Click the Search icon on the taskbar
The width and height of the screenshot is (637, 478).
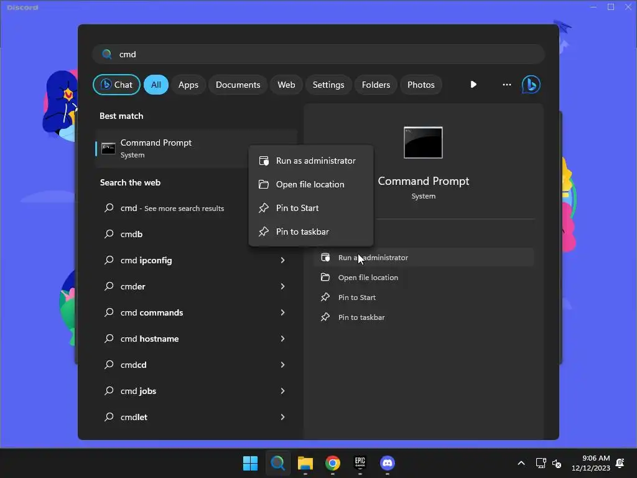278,463
